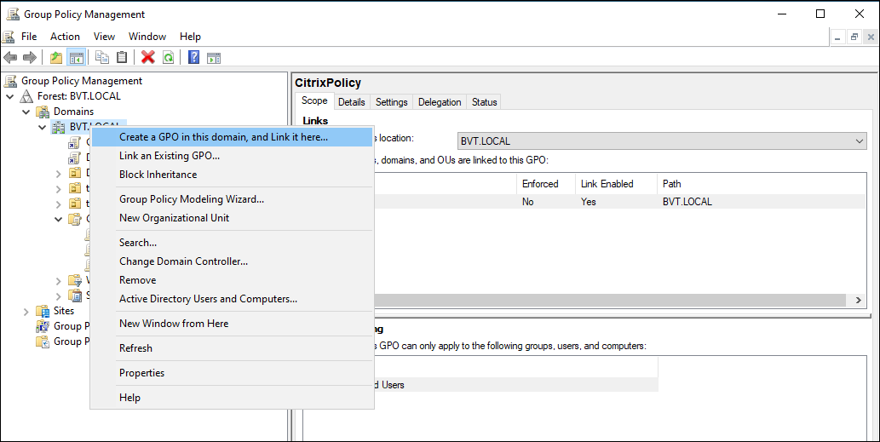Select Link an Existing GPO menu entry
Screen dimensions: 880x442
click(x=170, y=156)
